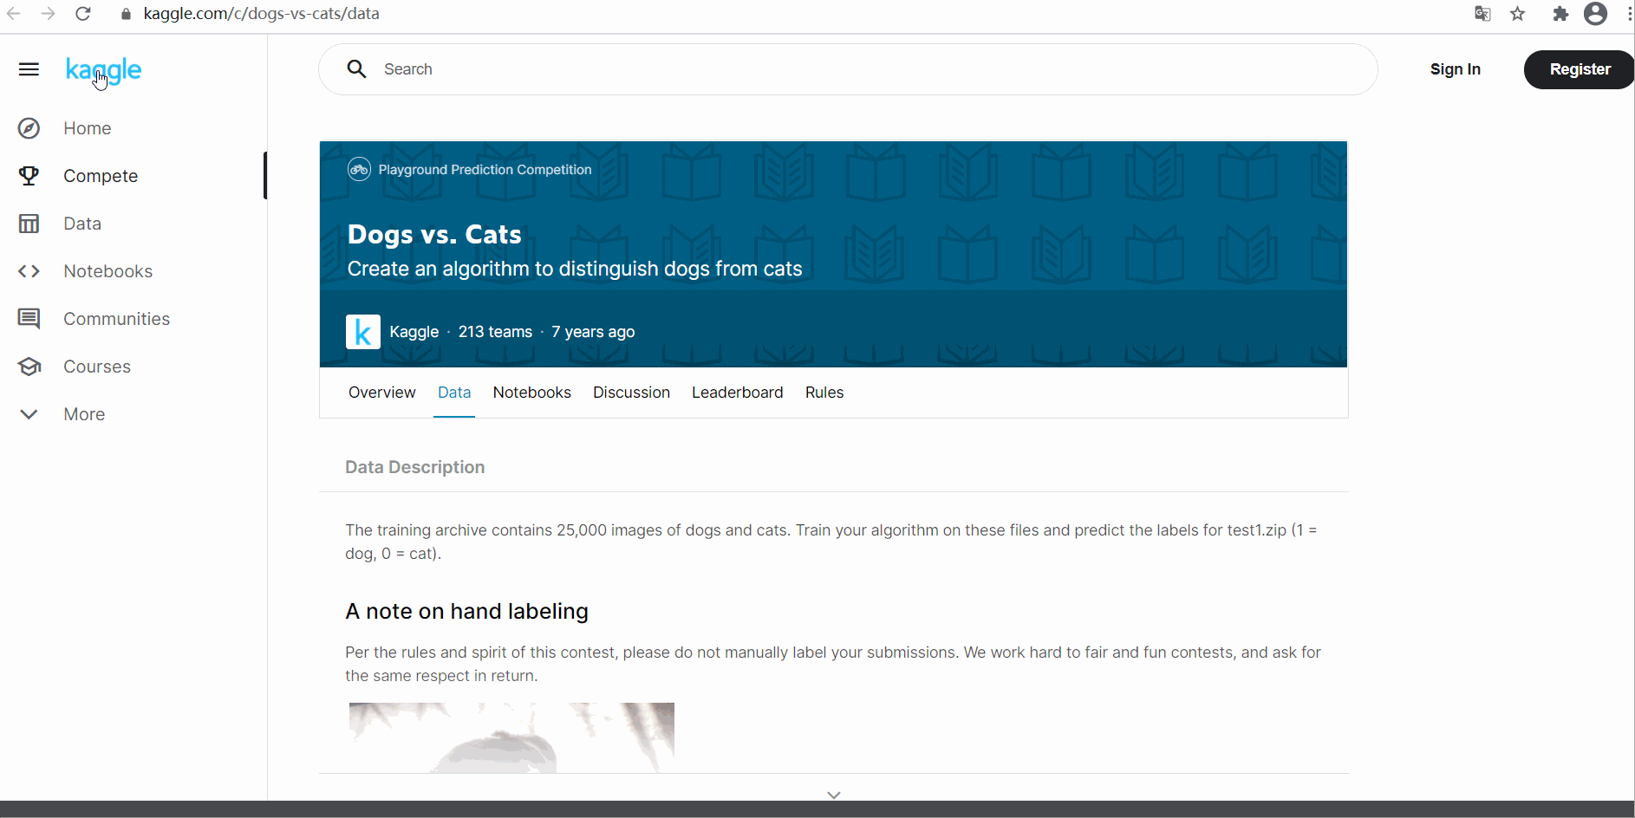Image resolution: width=1635 pixels, height=818 pixels.
Task: Click the Home compass icon
Action: click(29, 128)
